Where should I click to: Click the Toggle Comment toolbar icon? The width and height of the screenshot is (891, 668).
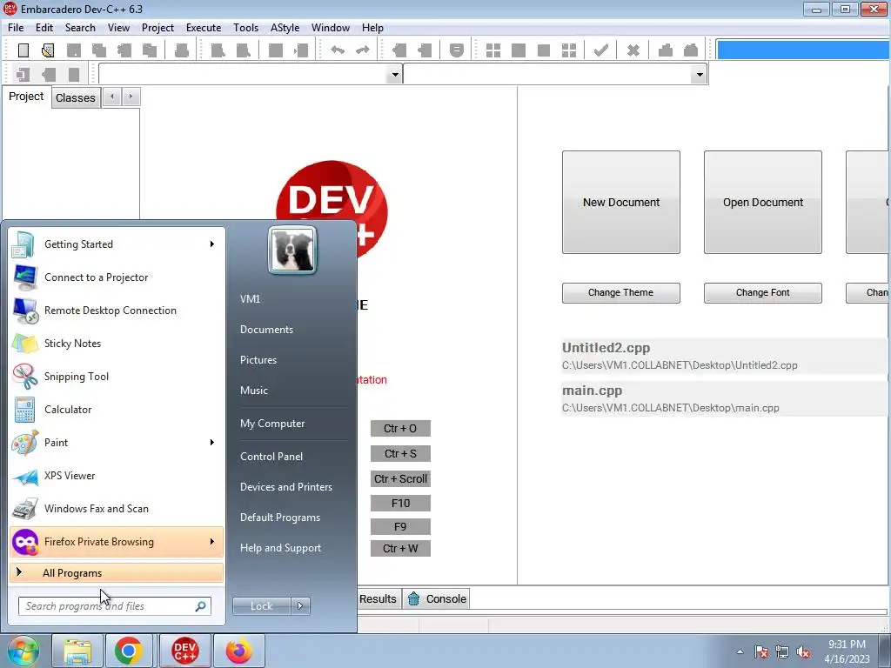456,50
